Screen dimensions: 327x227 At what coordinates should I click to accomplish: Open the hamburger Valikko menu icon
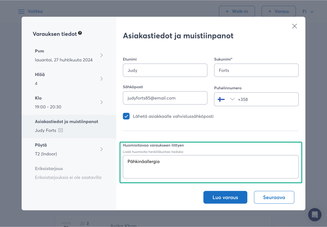[x=21, y=12]
